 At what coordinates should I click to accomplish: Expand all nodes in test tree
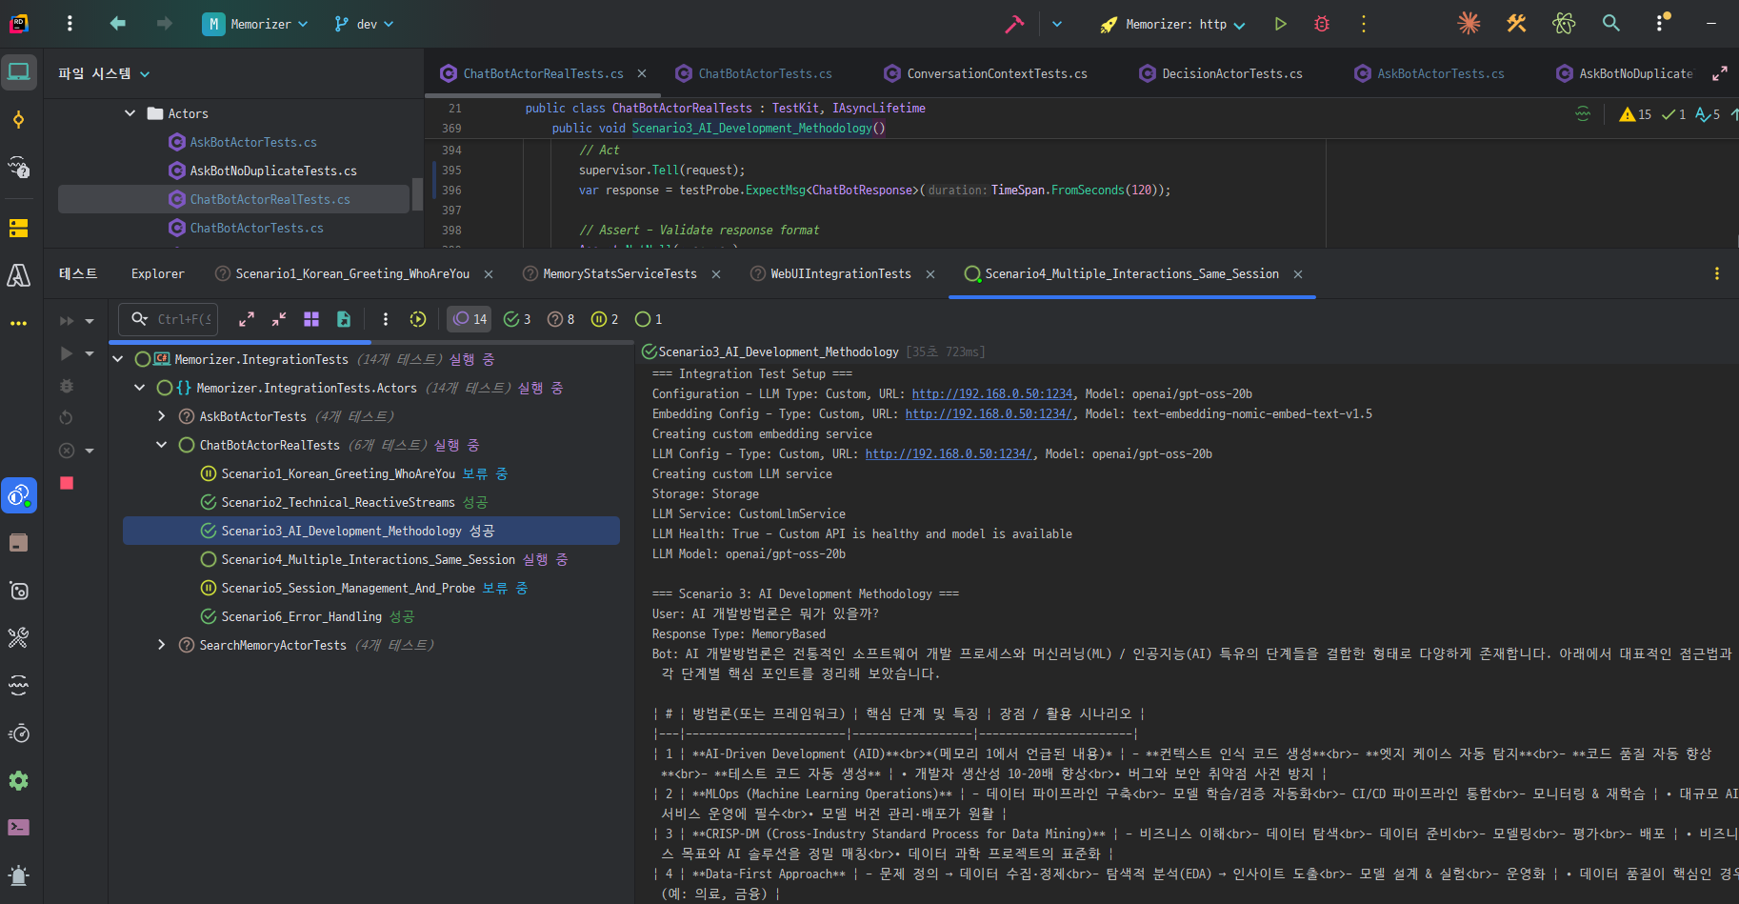tap(247, 319)
